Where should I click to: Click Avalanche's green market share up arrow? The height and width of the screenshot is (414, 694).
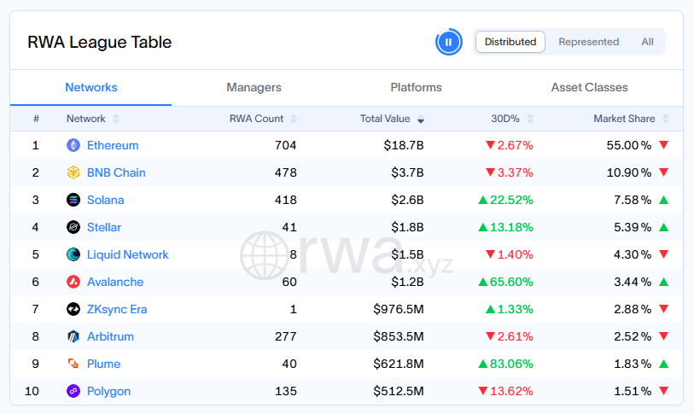pos(663,282)
